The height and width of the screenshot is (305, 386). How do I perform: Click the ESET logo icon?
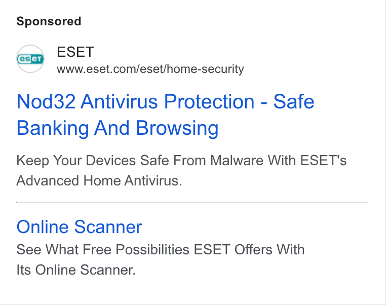pos(30,59)
